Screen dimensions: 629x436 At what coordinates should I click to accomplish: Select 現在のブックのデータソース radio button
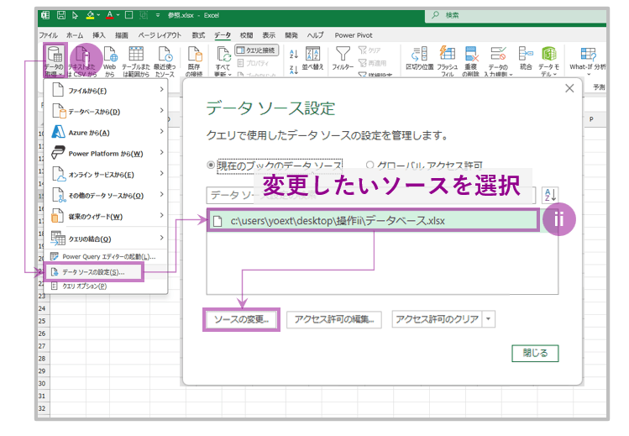point(211,165)
